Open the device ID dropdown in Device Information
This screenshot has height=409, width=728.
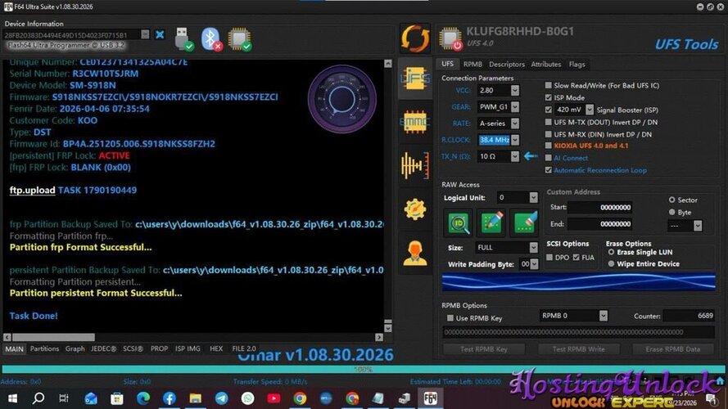145,34
